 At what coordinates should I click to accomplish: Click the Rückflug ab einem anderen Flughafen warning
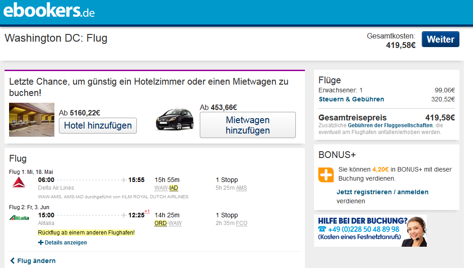[86, 232]
